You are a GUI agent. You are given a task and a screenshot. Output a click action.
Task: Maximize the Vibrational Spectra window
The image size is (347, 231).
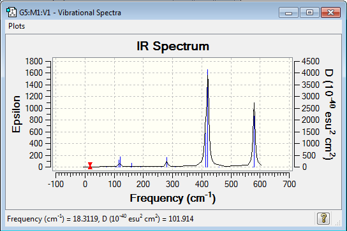309,12
